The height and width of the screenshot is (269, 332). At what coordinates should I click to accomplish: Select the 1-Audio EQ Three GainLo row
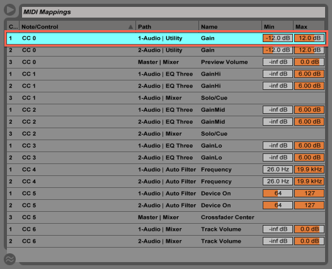166,146
